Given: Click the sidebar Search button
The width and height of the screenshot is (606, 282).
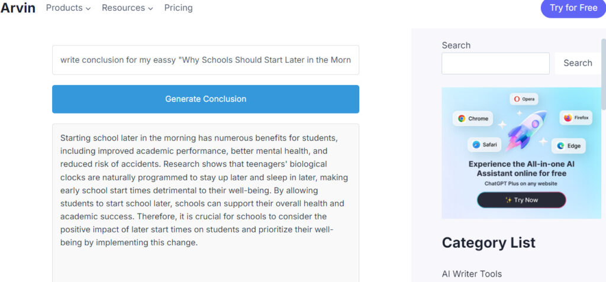Looking at the screenshot, I should [x=578, y=63].
